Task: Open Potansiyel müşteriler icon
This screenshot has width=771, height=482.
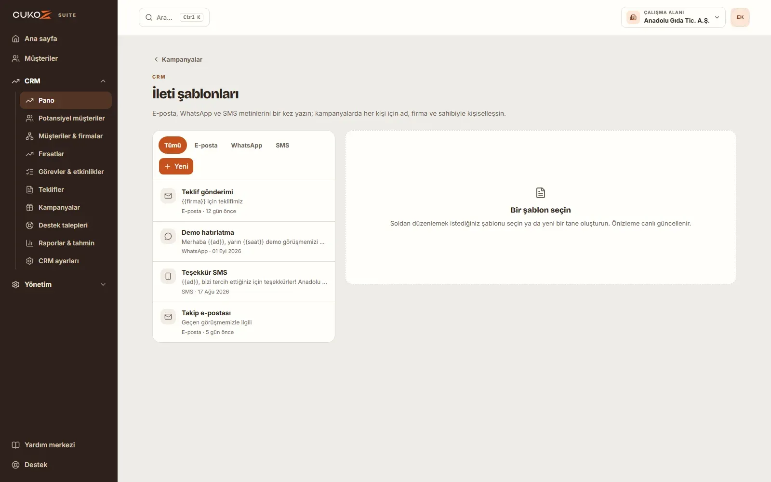Action: (x=29, y=118)
